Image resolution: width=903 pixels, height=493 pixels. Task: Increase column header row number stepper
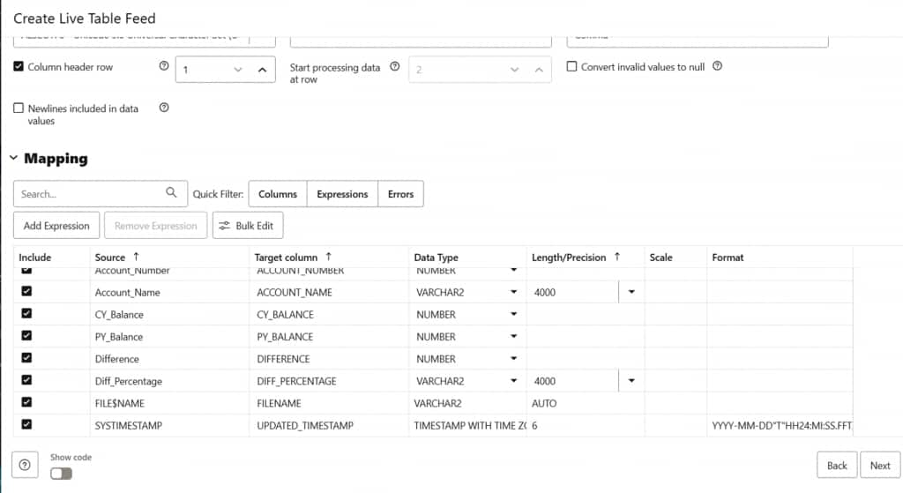point(262,69)
